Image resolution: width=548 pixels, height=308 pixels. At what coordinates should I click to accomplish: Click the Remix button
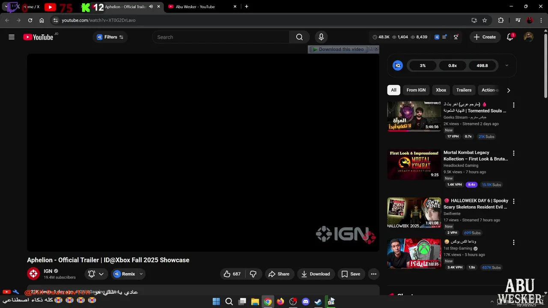click(x=125, y=274)
